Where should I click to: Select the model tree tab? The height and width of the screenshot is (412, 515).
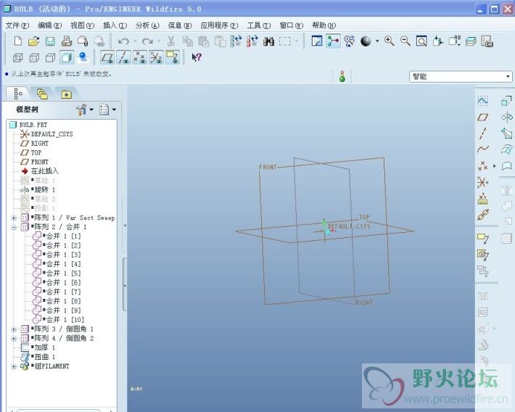click(x=17, y=94)
